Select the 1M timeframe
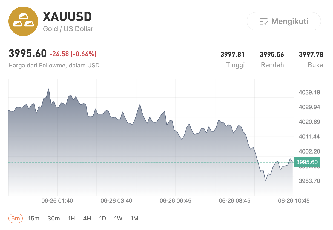Screen dimensions: 333x230 point(134,218)
